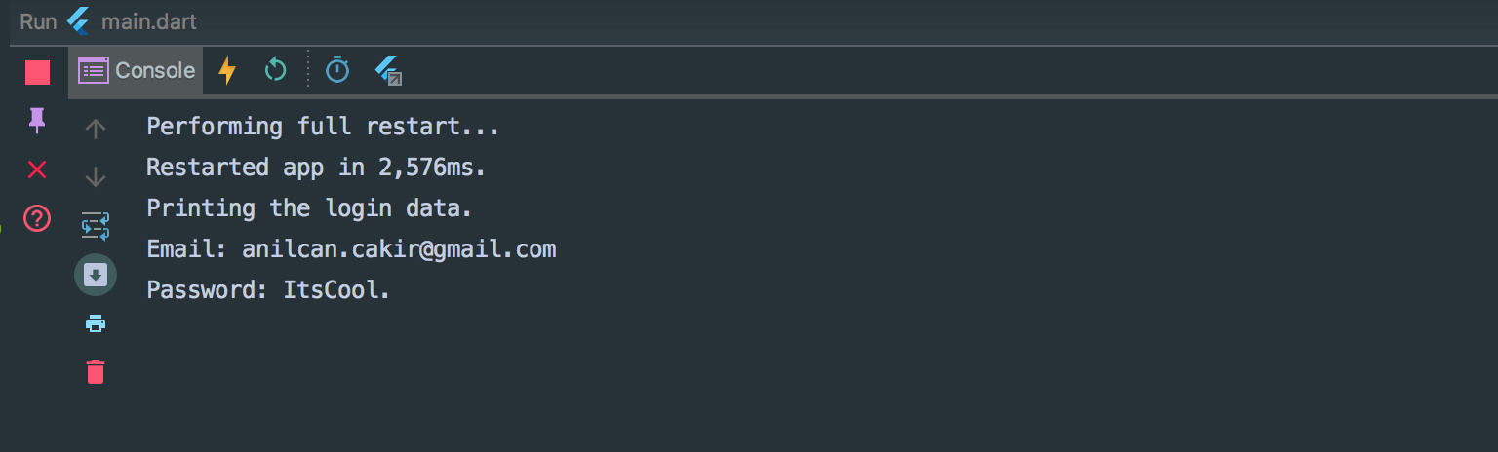
Task: Open Flutter DevTools icon in toolbar
Action: coord(388,70)
